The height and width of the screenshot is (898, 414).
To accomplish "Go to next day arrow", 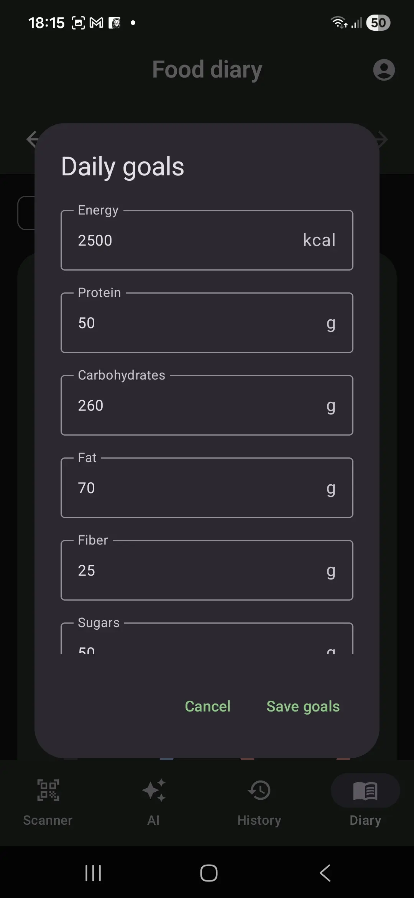I will coord(383,139).
